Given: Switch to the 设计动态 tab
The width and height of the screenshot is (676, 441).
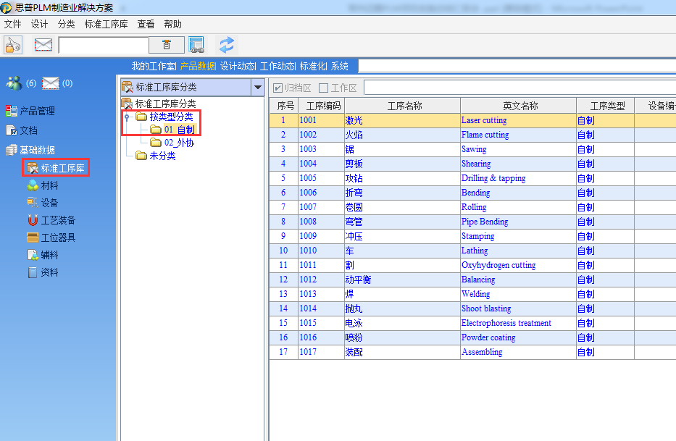Looking at the screenshot, I should [x=238, y=66].
